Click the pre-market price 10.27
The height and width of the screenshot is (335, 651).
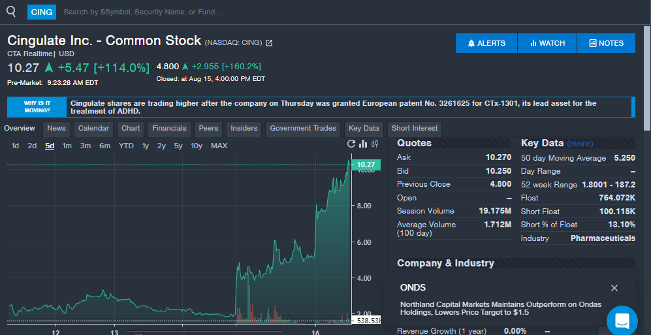24,68
